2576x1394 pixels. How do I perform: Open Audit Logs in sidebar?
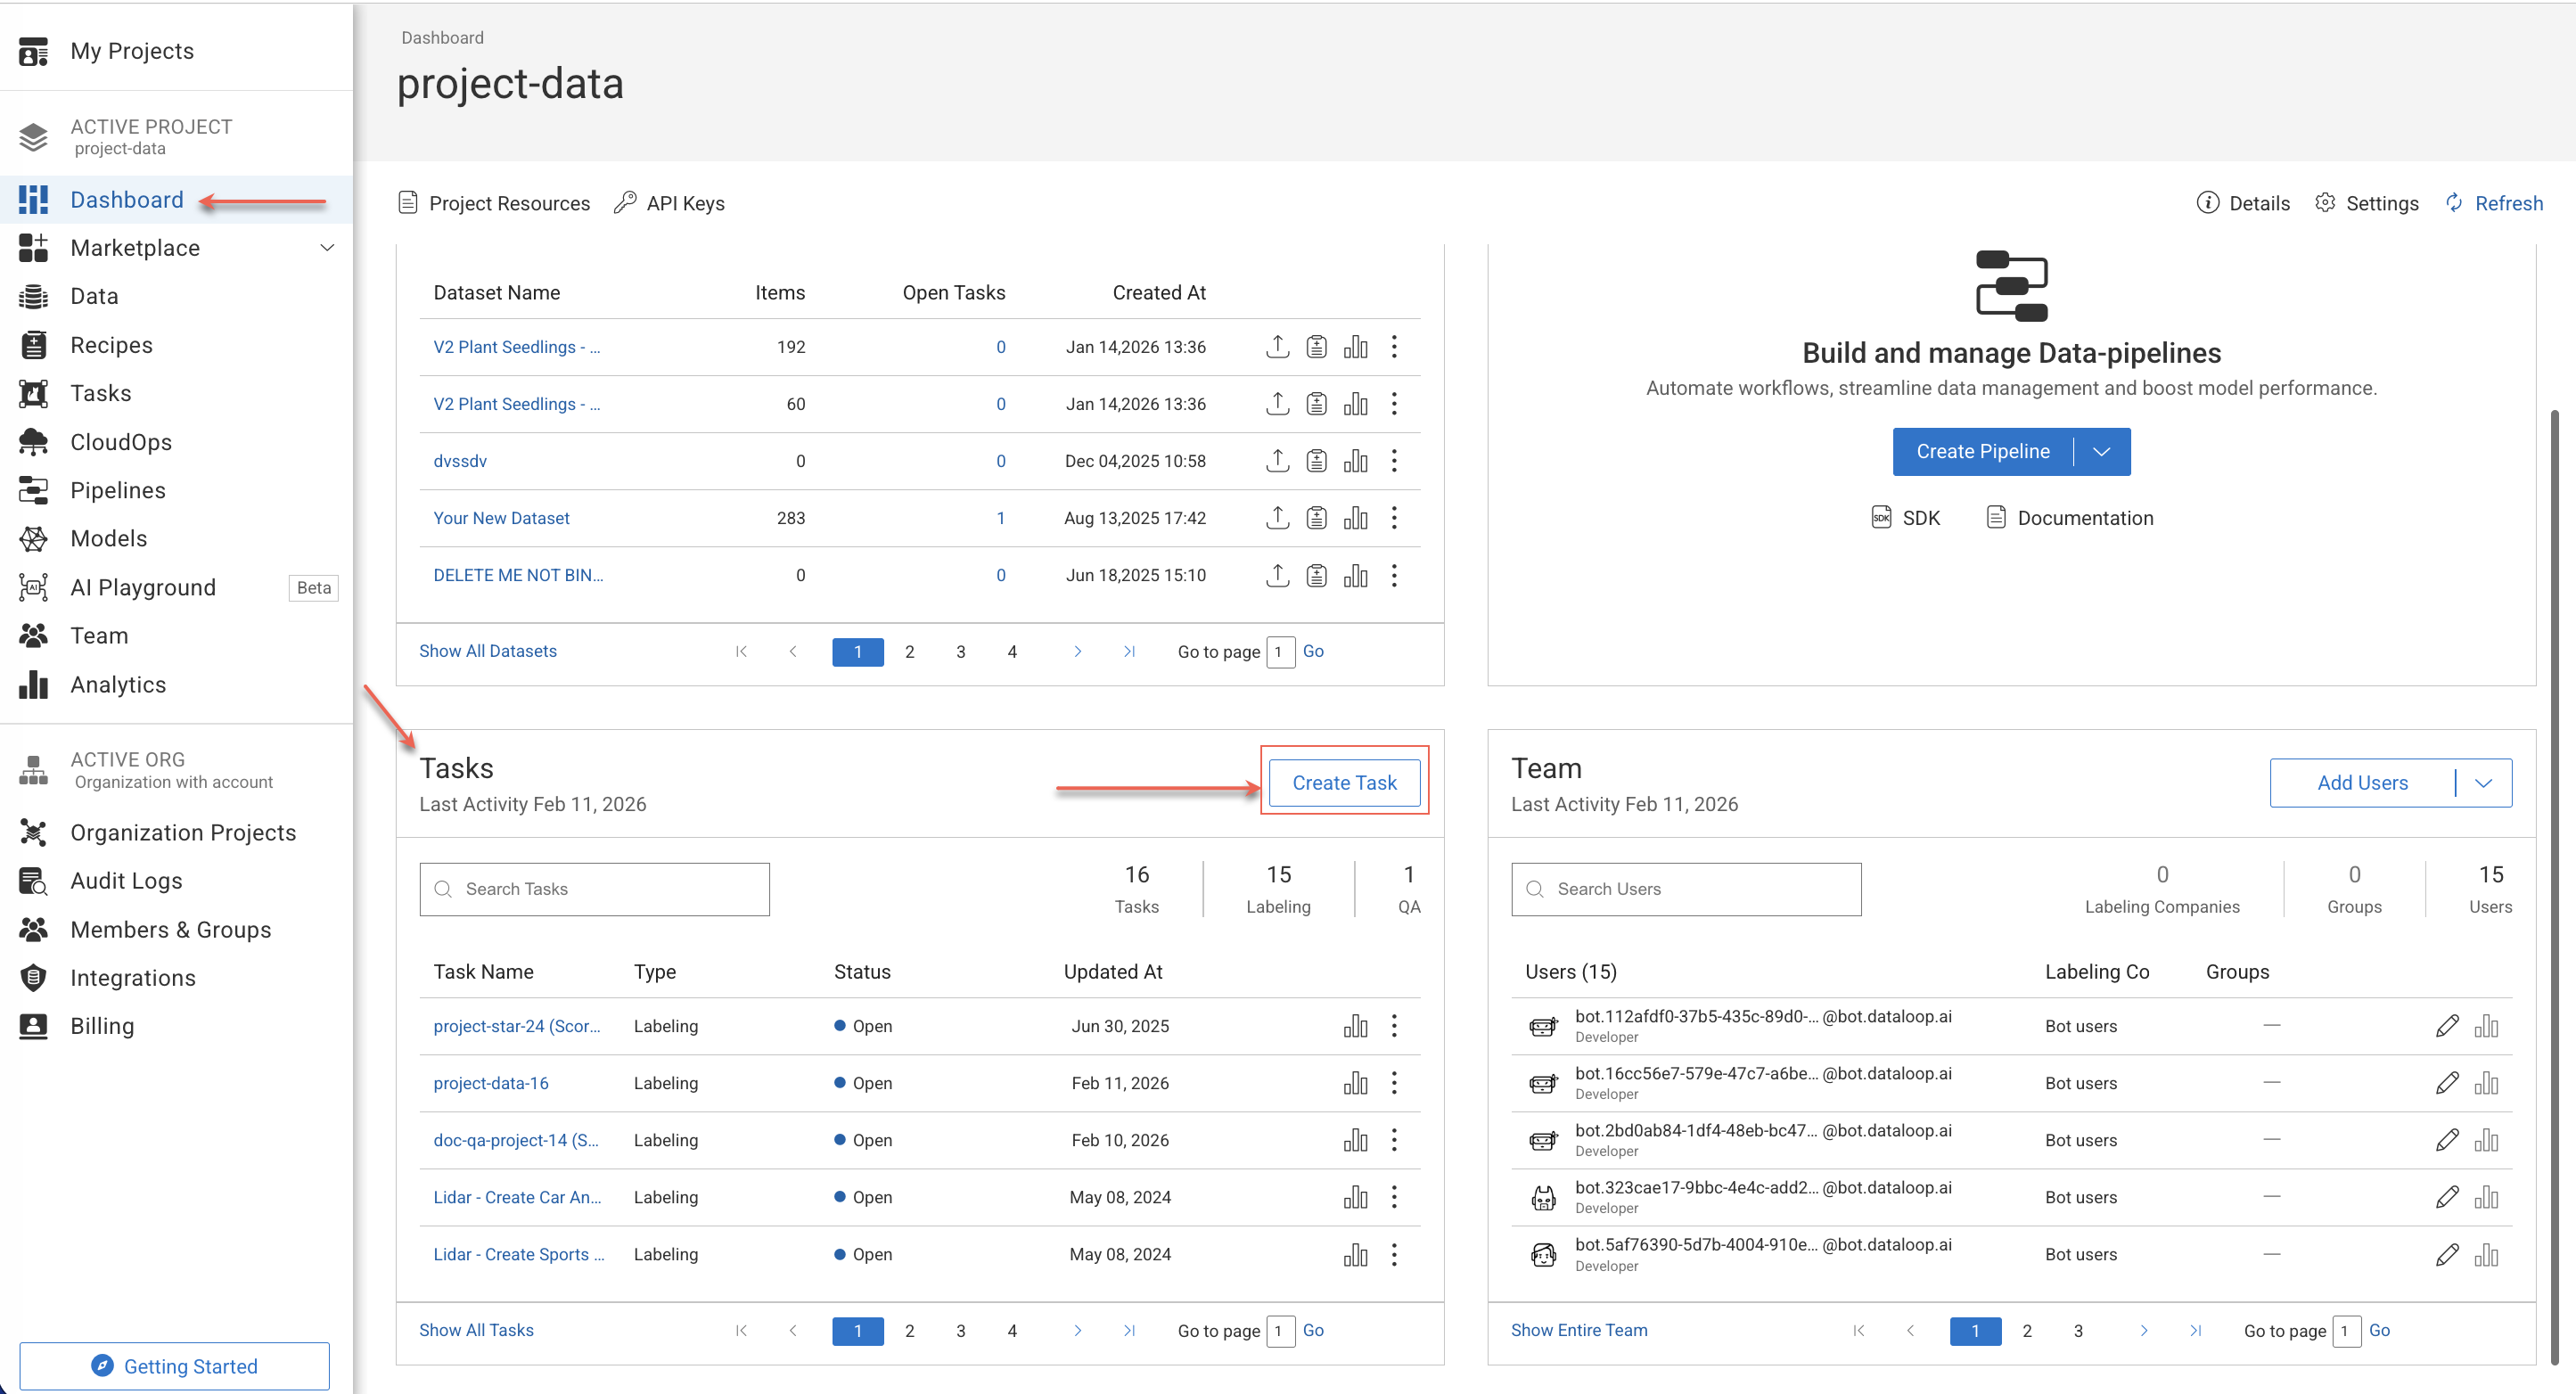176,881
